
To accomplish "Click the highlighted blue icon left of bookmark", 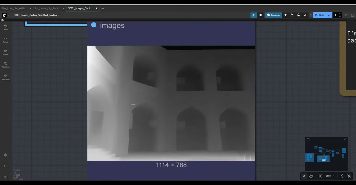I will pyautogui.click(x=254, y=15).
